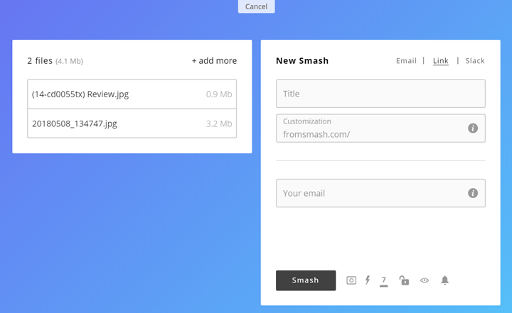Open info icon in Customization field
Viewport: 512px width, 313px height.
tap(473, 128)
